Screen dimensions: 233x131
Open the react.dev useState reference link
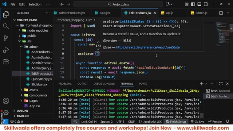pos(148,47)
